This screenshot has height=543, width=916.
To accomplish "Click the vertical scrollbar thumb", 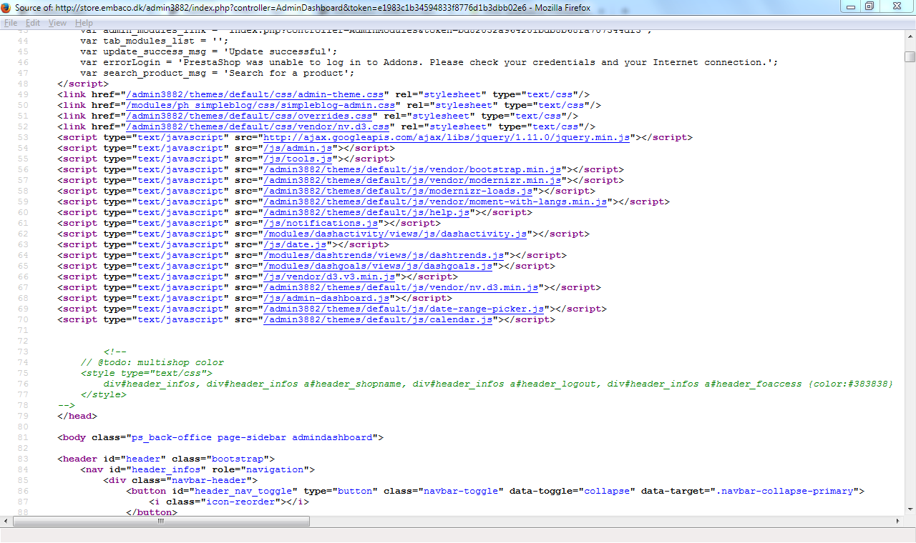I will (910, 56).
